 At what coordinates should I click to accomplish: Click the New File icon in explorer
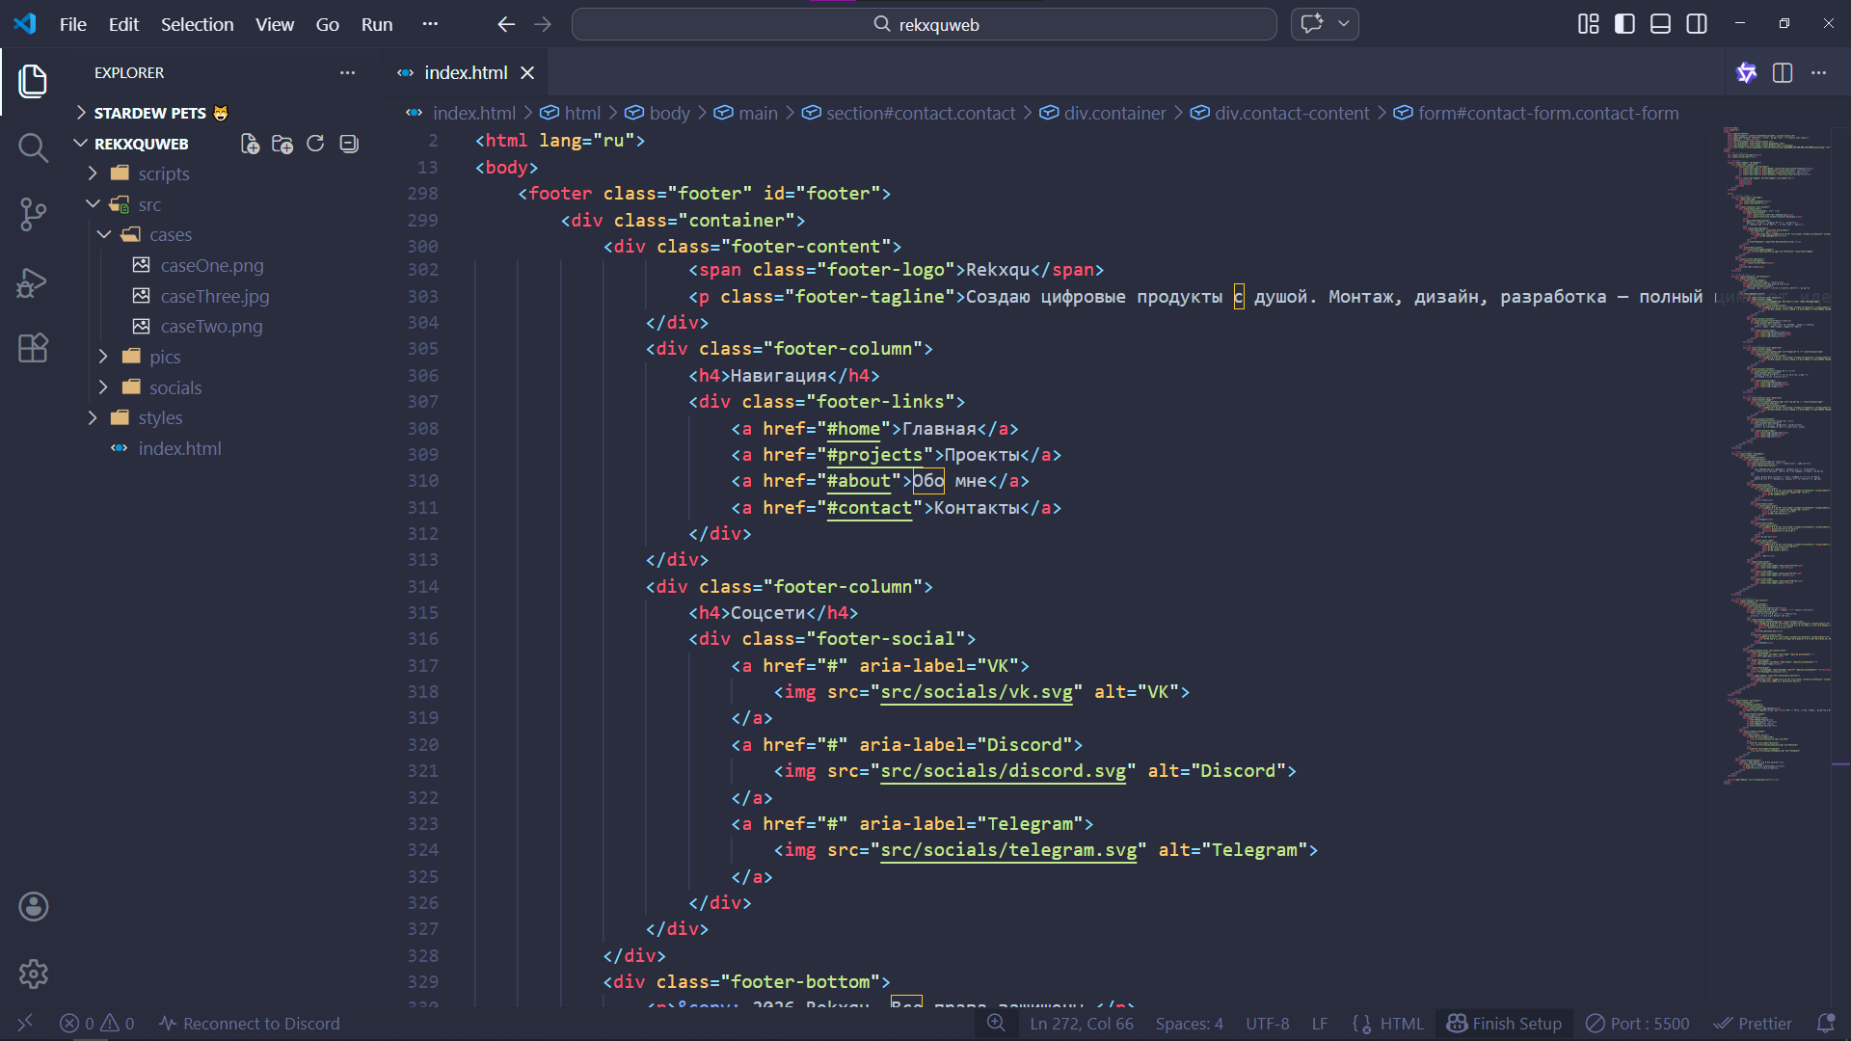[x=250, y=144]
